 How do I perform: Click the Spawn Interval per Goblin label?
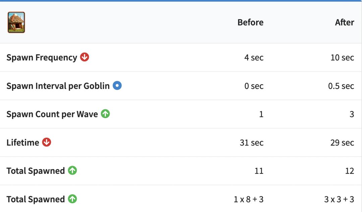pyautogui.click(x=58, y=86)
